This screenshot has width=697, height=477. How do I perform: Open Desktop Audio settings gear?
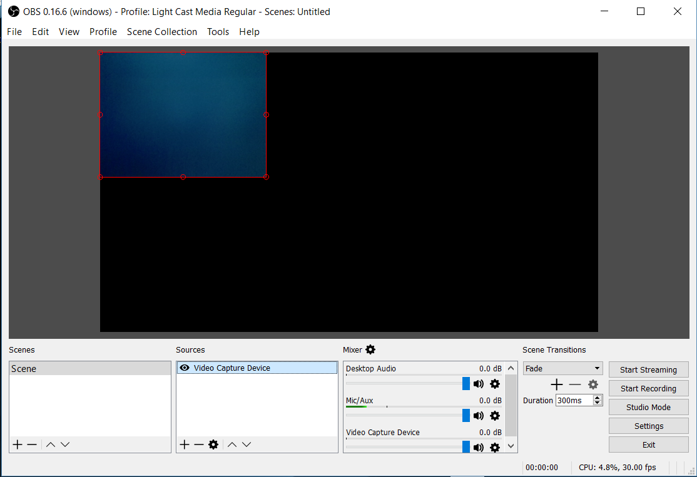click(x=495, y=384)
